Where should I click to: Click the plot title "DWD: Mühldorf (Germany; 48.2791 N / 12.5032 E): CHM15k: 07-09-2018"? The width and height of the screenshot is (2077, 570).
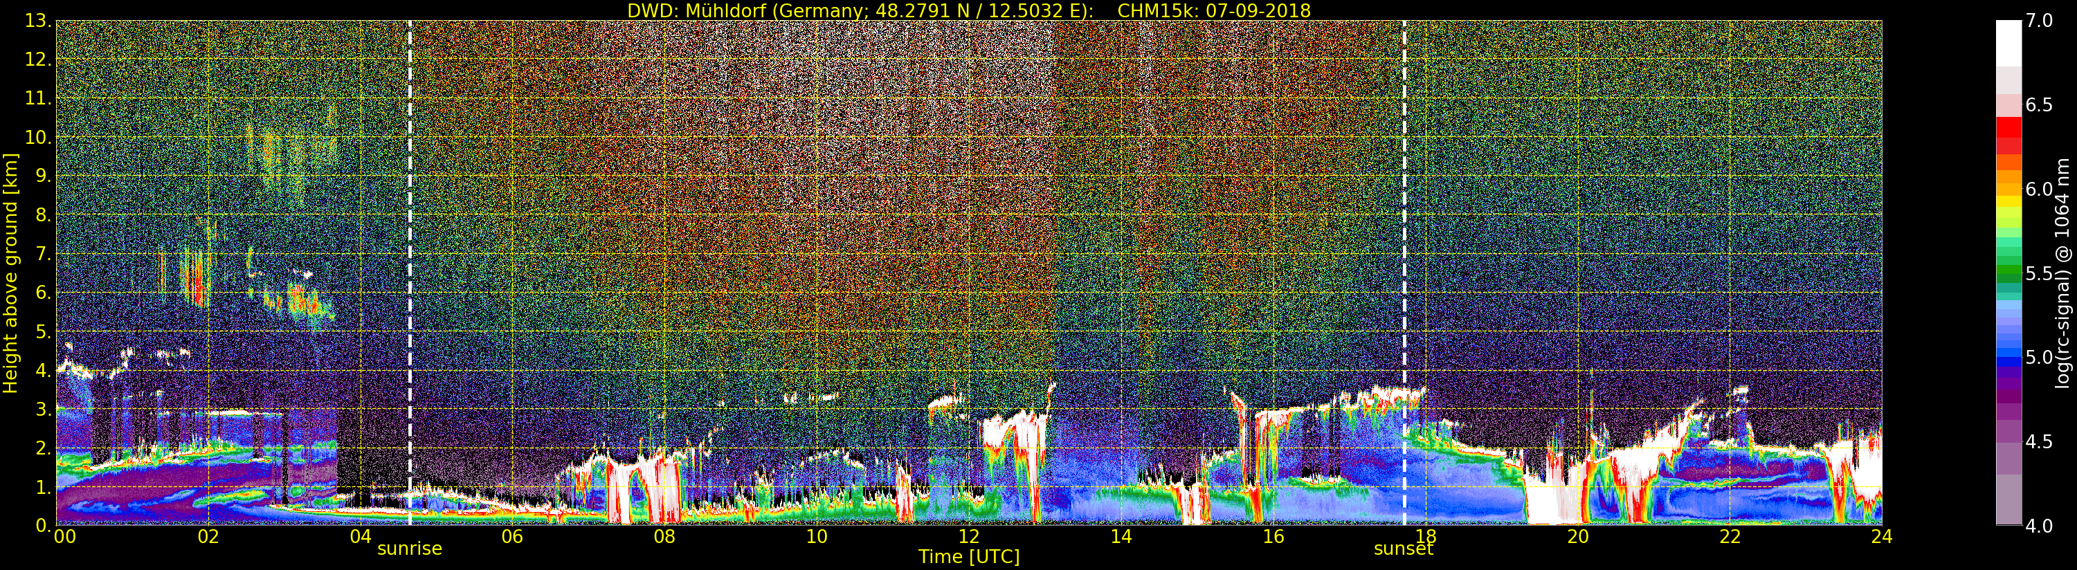pos(969,10)
